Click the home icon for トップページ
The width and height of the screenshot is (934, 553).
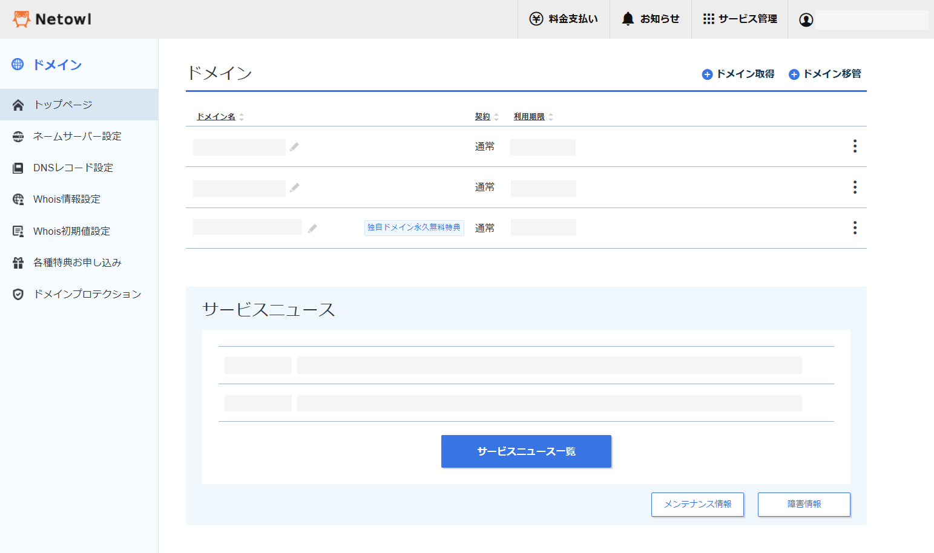click(18, 105)
